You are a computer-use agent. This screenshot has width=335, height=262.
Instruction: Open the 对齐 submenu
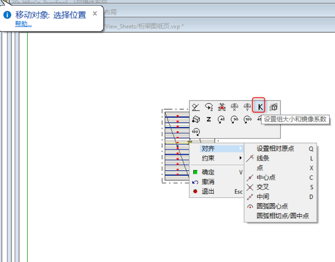(217, 148)
